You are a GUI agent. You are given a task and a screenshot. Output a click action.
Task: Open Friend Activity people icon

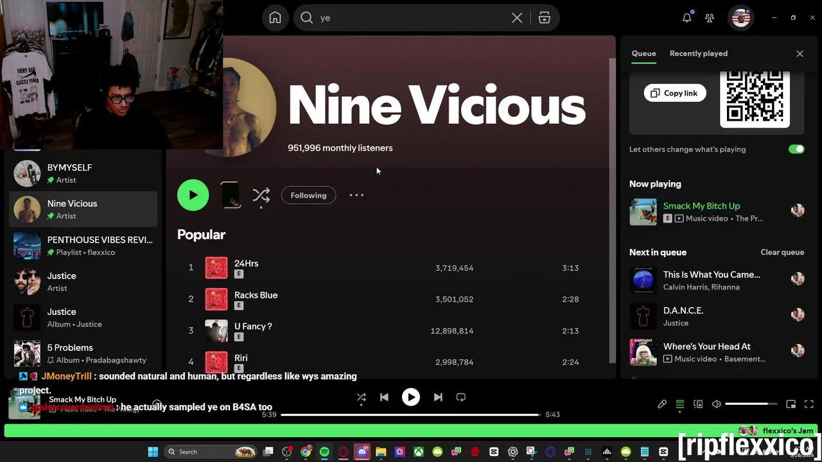(x=710, y=18)
